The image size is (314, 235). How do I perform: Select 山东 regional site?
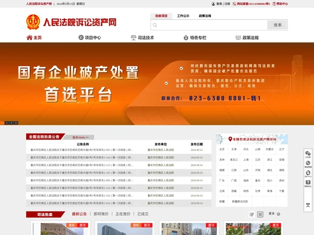(246, 170)
